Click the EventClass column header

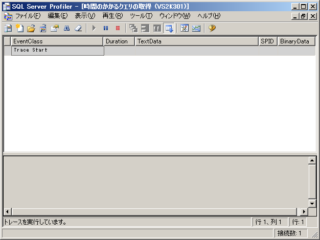click(x=57, y=41)
